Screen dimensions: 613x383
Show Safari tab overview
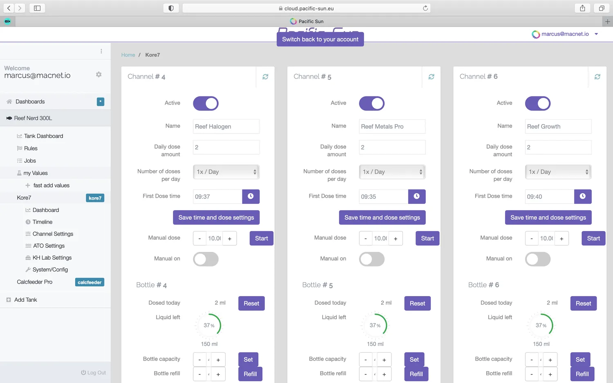pyautogui.click(x=602, y=8)
